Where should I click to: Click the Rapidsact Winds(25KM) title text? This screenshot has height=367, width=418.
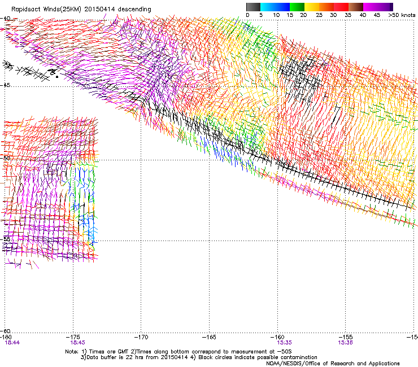coord(81,10)
